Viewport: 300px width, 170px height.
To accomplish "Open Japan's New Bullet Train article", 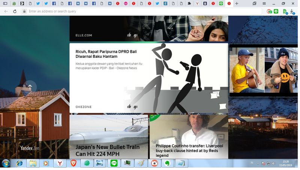I will click(108, 150).
